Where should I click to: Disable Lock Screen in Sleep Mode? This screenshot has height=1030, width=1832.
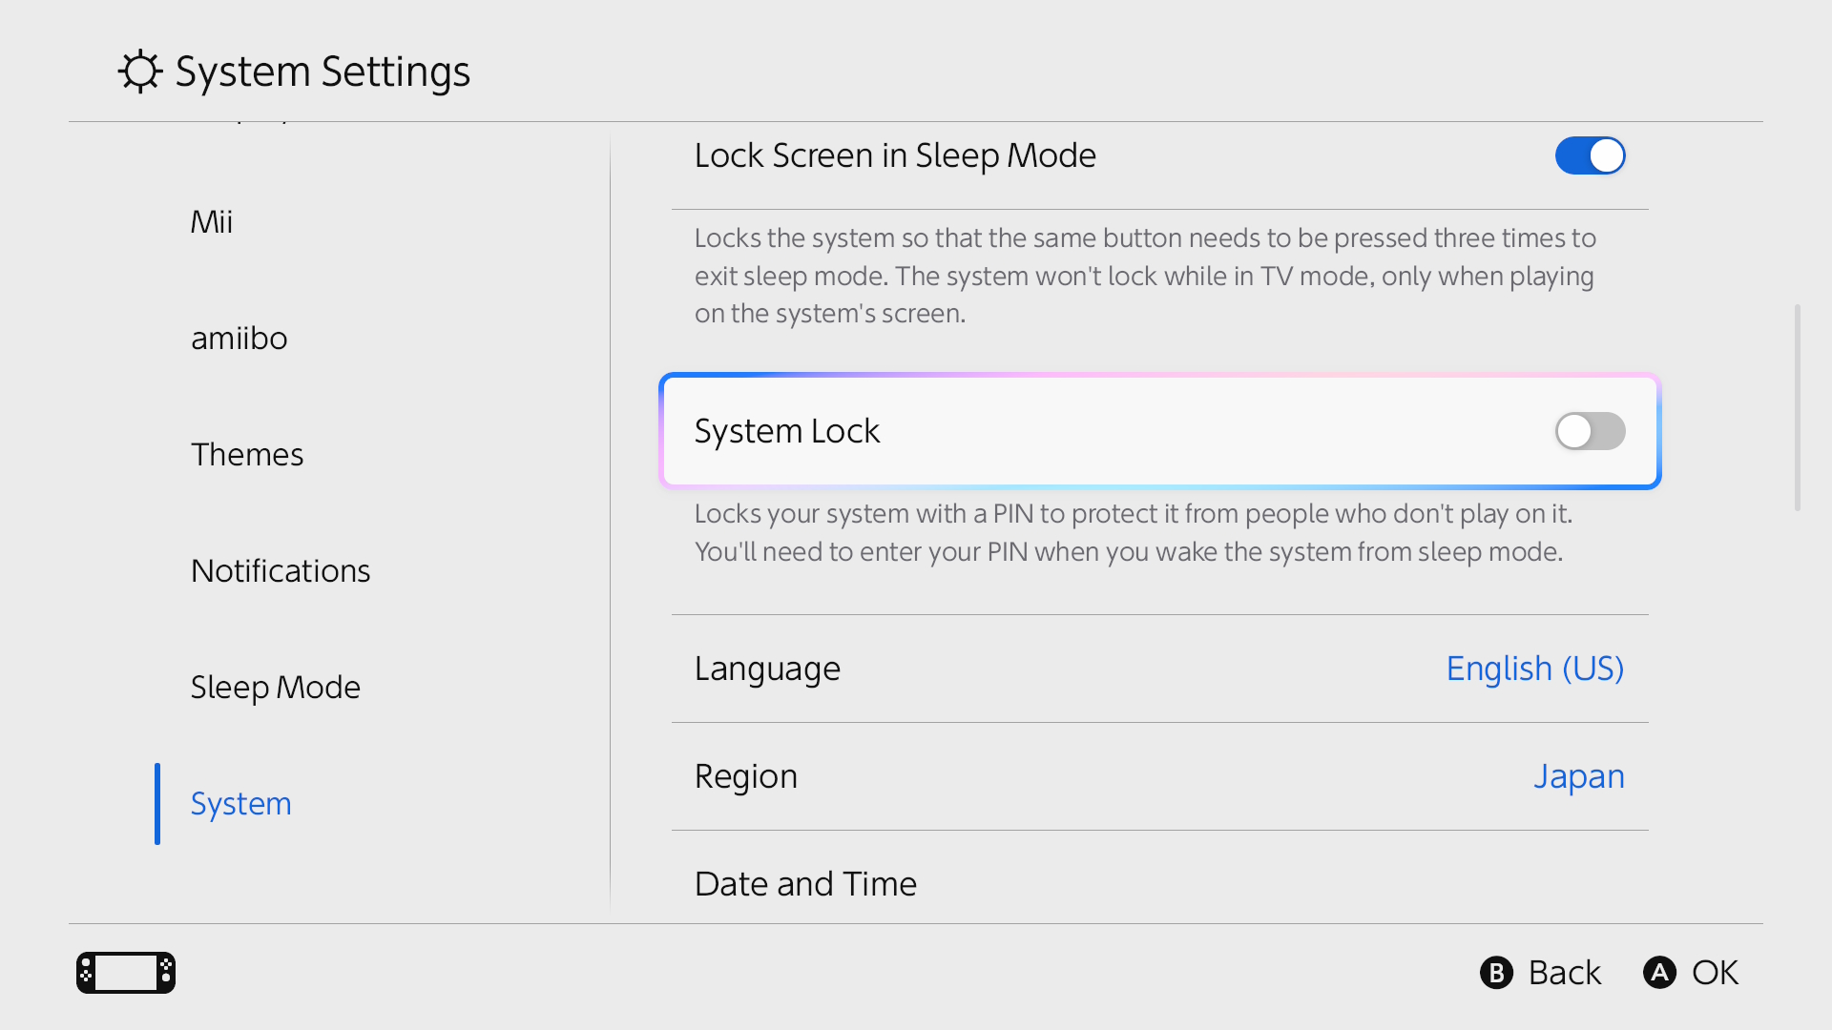(x=1589, y=155)
